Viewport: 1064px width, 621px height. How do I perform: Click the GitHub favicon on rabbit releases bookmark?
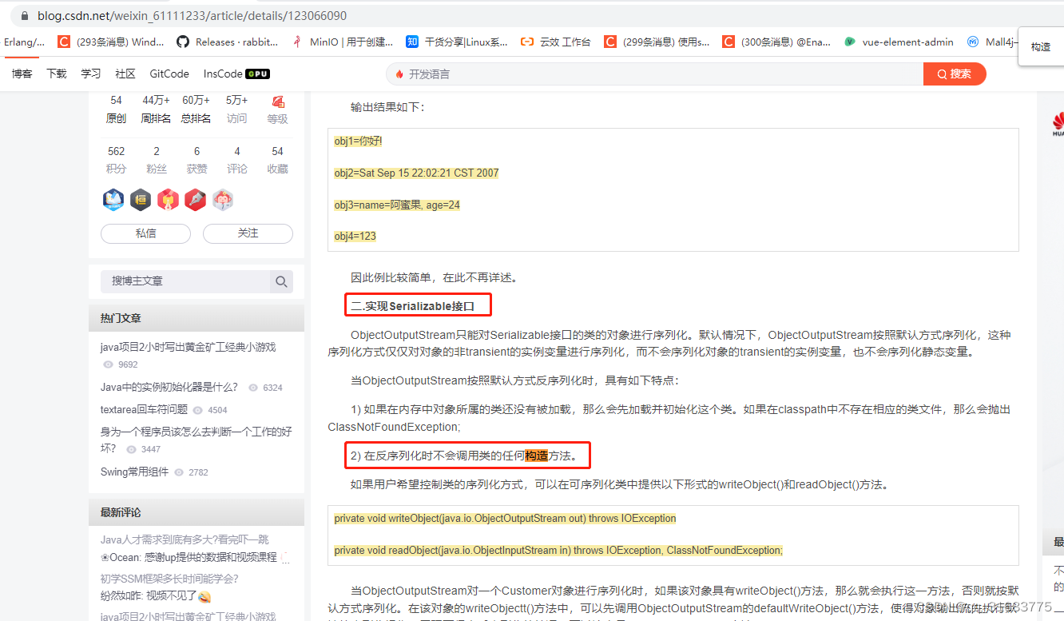coord(182,42)
